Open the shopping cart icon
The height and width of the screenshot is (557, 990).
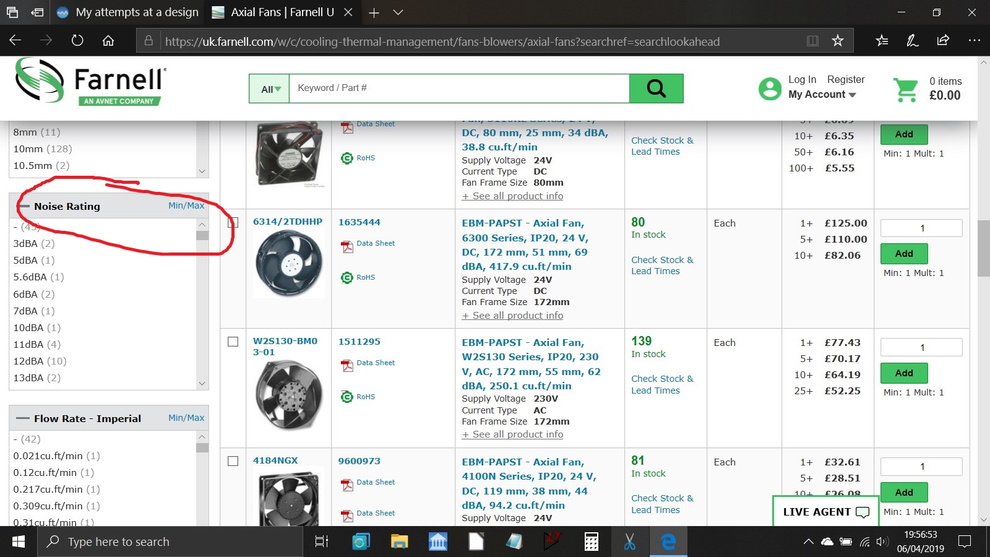pos(906,90)
